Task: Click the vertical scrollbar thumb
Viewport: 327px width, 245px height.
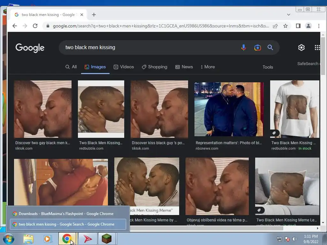Action: [x=323, y=56]
